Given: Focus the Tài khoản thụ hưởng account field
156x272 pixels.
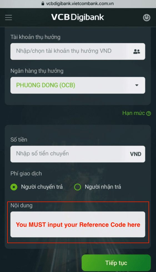Looking at the screenshot, I should pyautogui.click(x=78, y=51).
